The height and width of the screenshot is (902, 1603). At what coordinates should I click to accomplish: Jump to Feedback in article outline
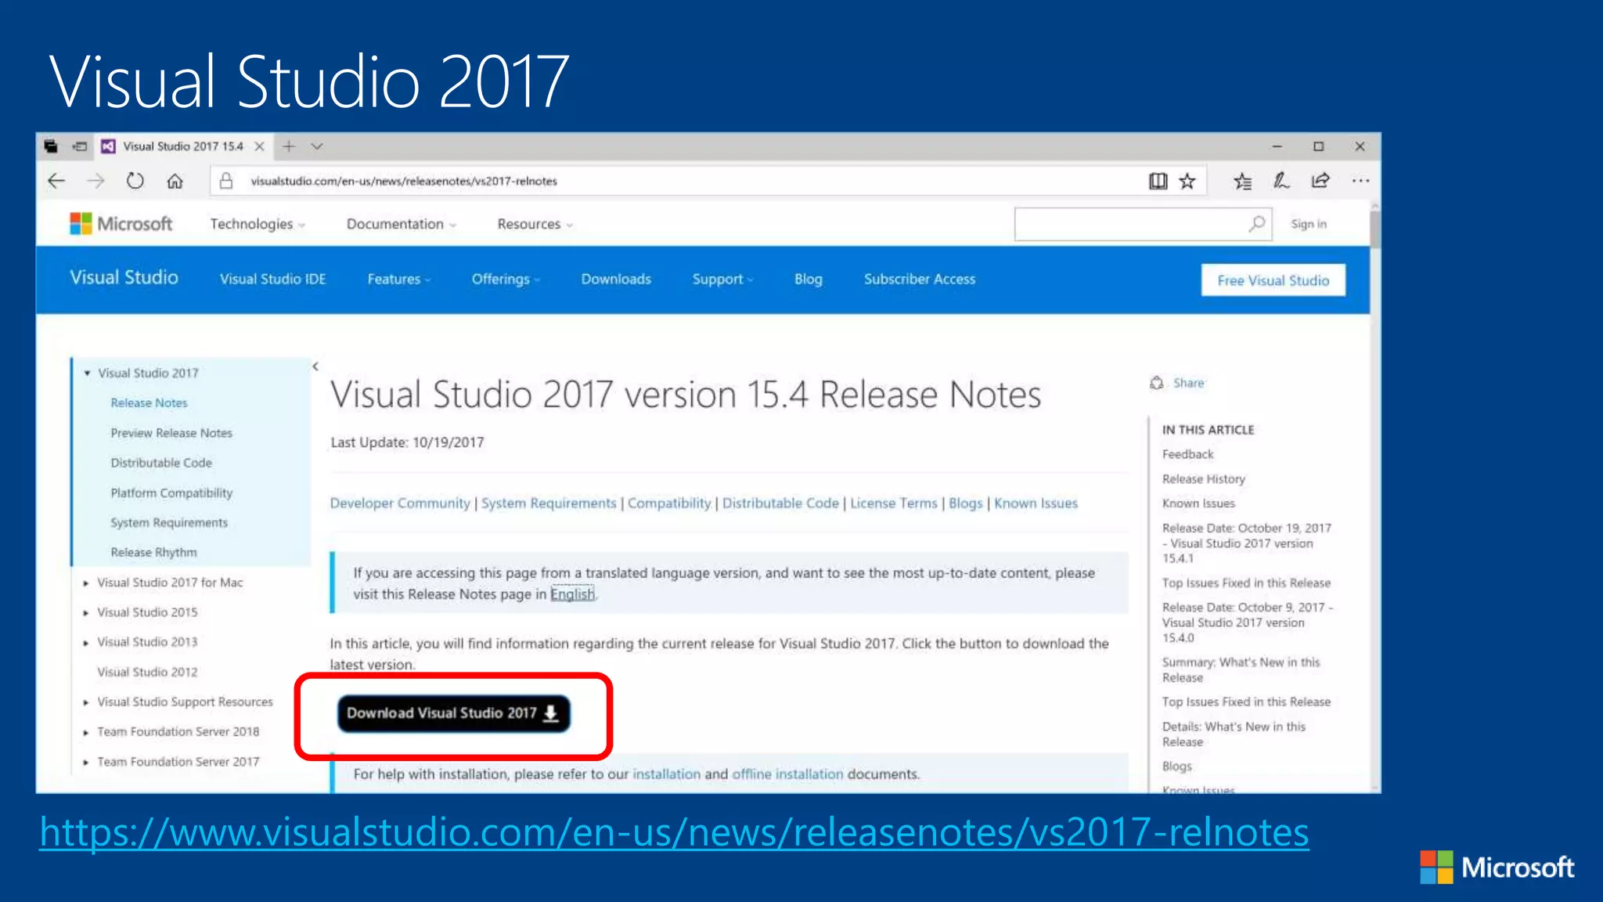point(1187,454)
